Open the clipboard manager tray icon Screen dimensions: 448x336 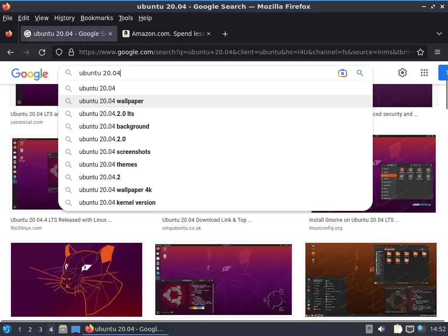398,329
